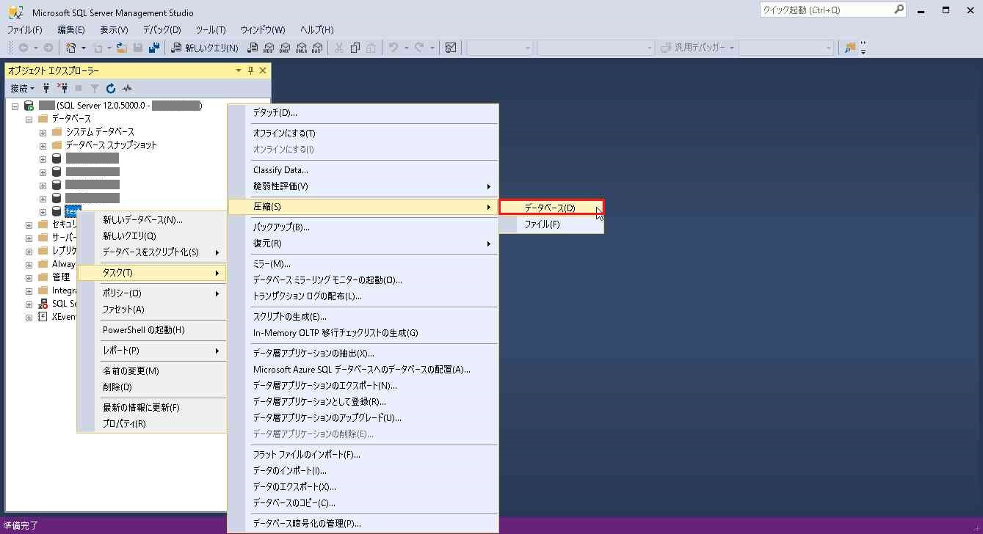Click the Save All toolbar icon

click(154, 48)
